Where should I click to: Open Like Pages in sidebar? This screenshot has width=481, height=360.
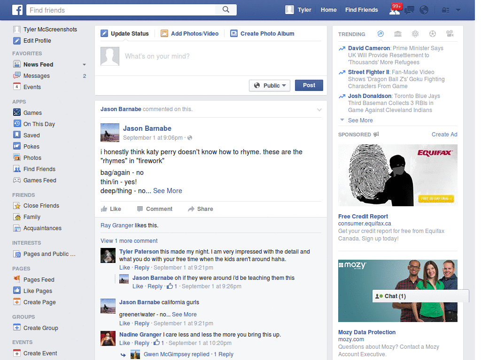click(33, 291)
